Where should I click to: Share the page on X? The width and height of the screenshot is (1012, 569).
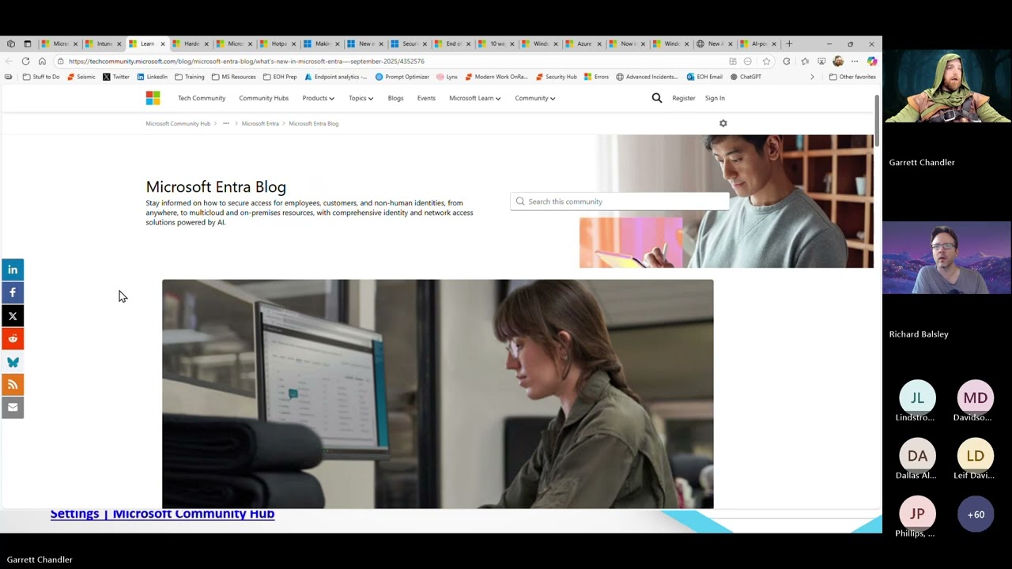13,315
